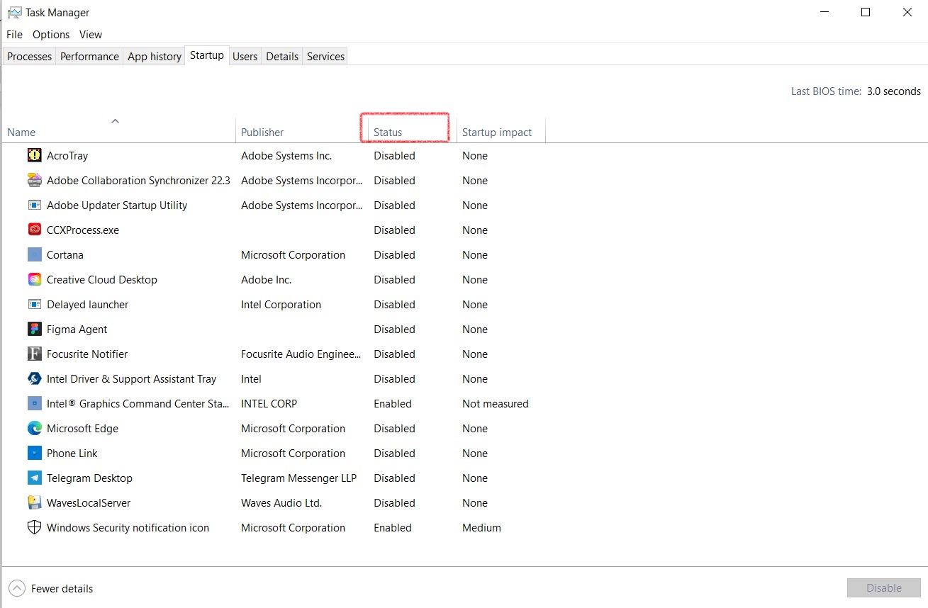The height and width of the screenshot is (608, 928).
Task: Click the Last BIOS time 3.0 seconds
Action: tap(856, 91)
